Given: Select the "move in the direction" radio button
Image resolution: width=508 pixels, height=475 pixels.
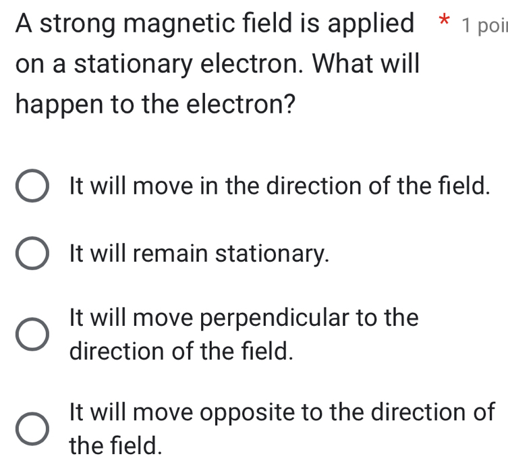Looking at the screenshot, I should (32, 190).
